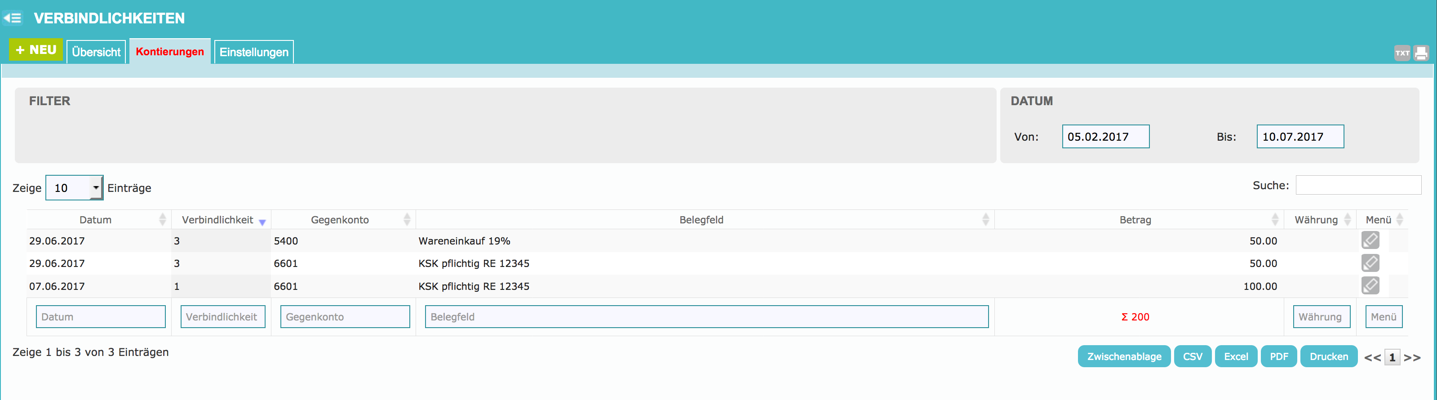Export the table to Excel
This screenshot has height=400, width=1437.
point(1236,356)
